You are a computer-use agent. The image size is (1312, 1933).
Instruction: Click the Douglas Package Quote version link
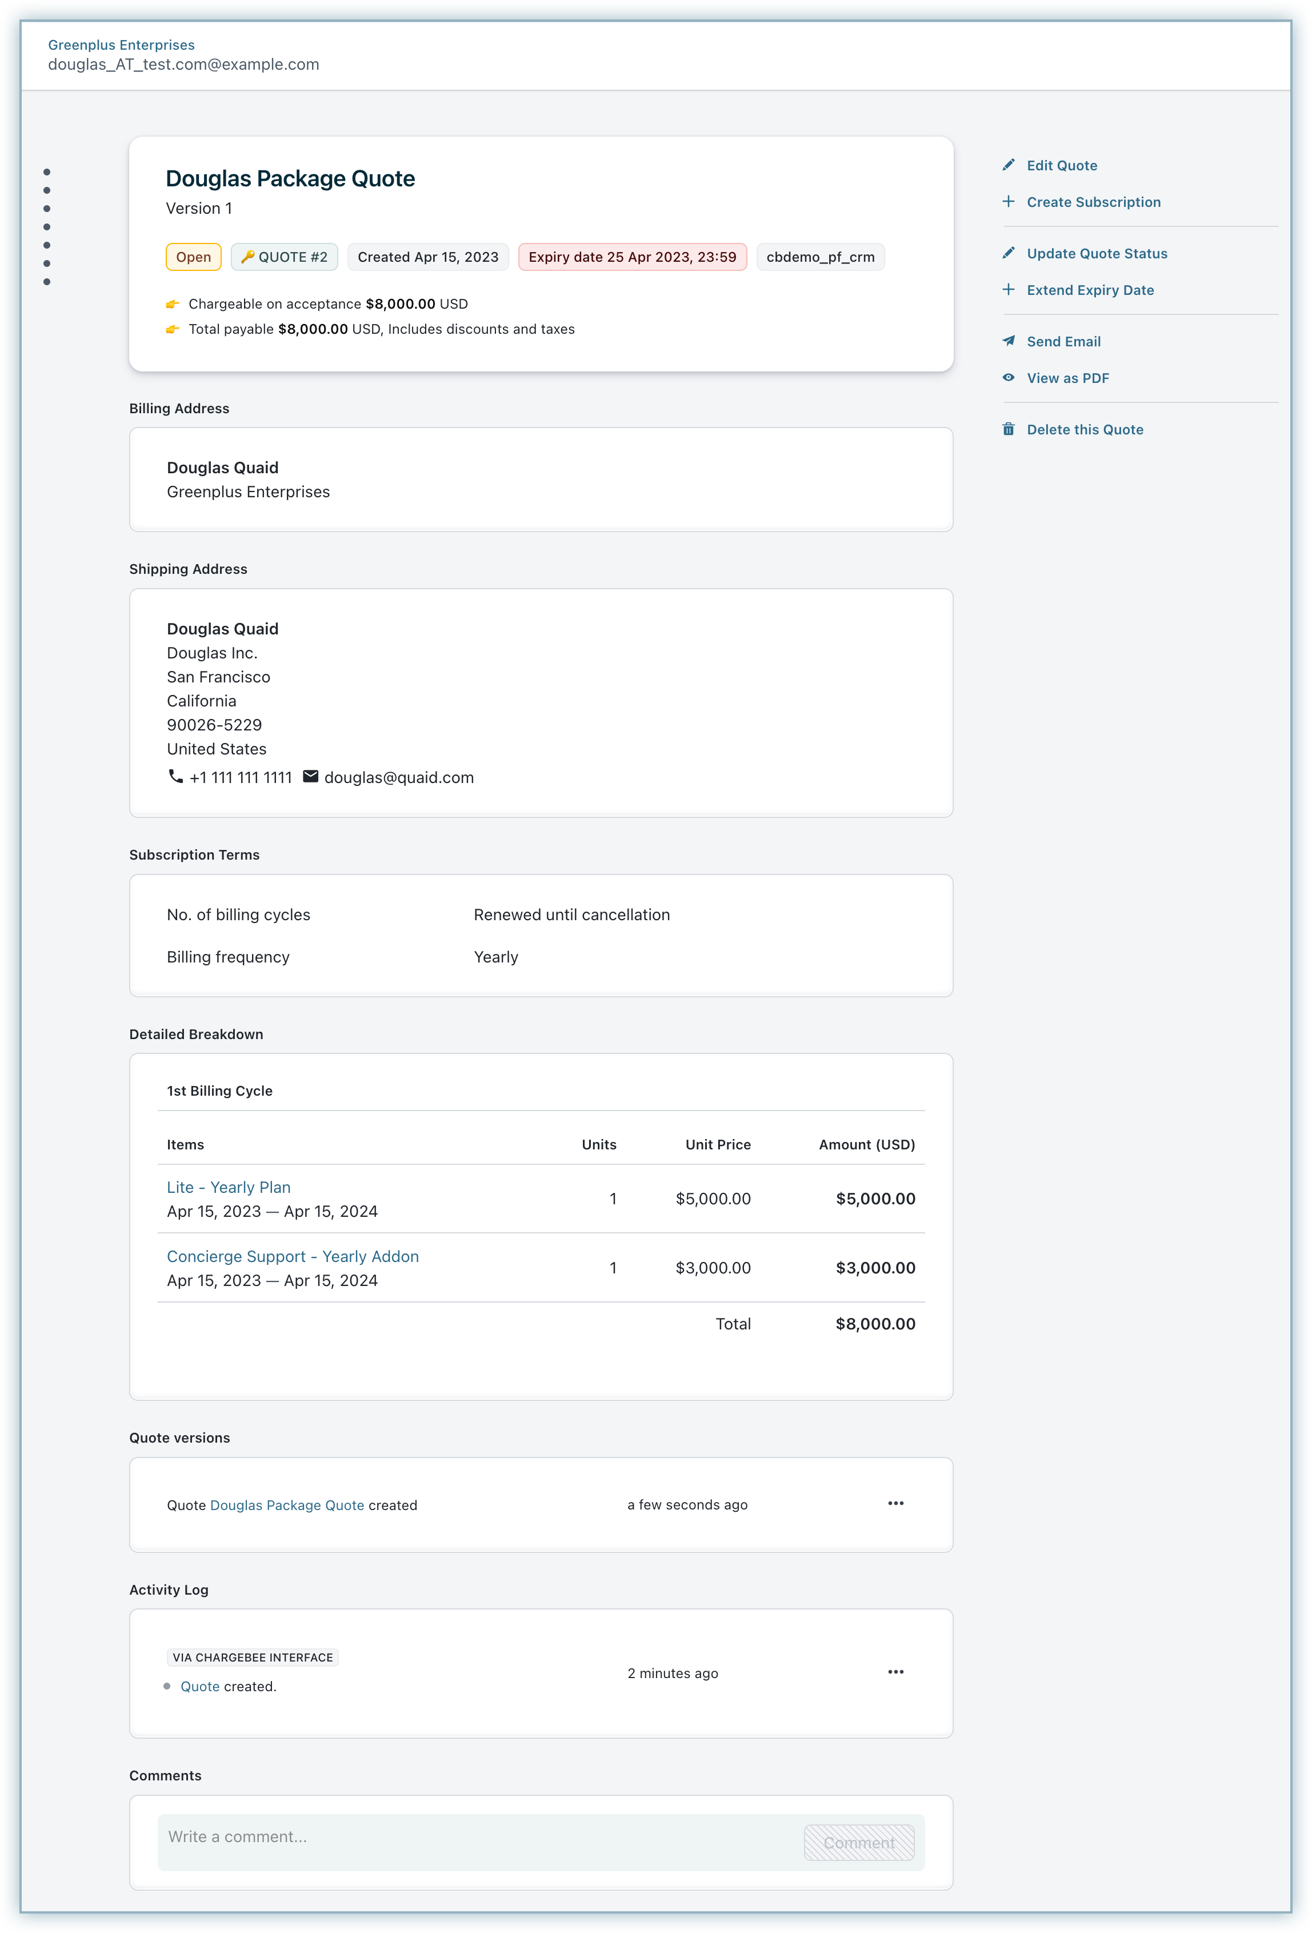pyautogui.click(x=287, y=1505)
